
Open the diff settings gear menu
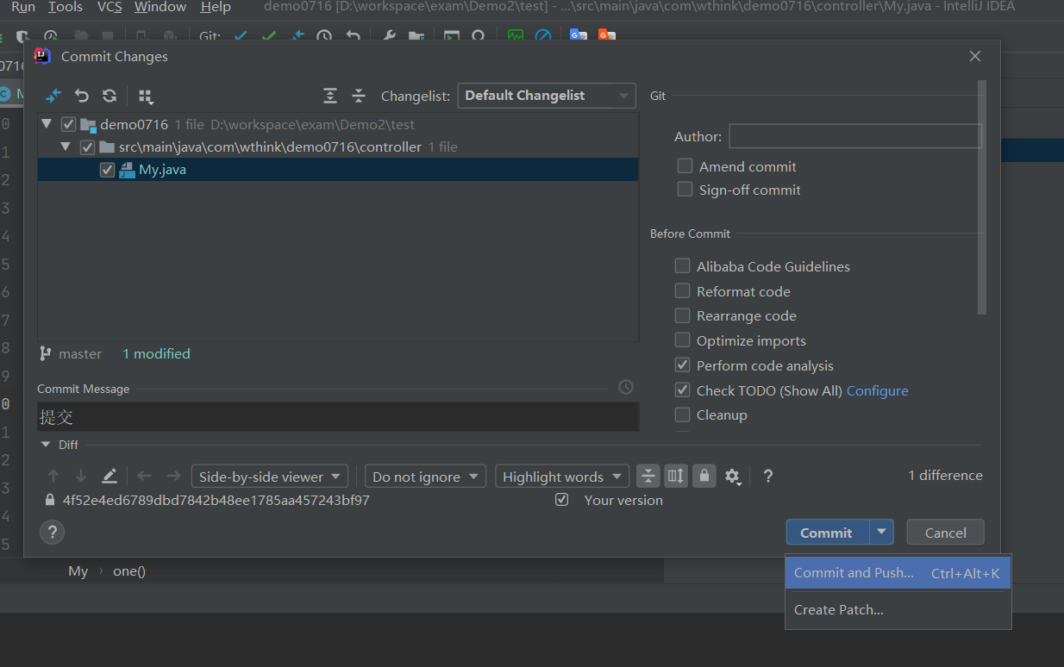(733, 476)
